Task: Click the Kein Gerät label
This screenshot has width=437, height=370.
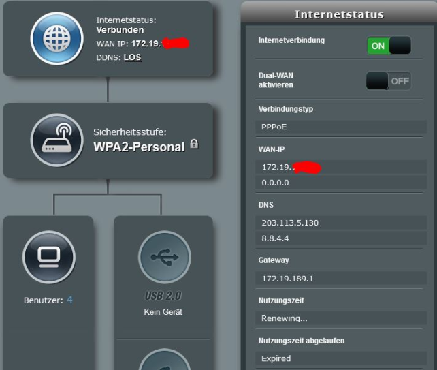Action: [163, 311]
